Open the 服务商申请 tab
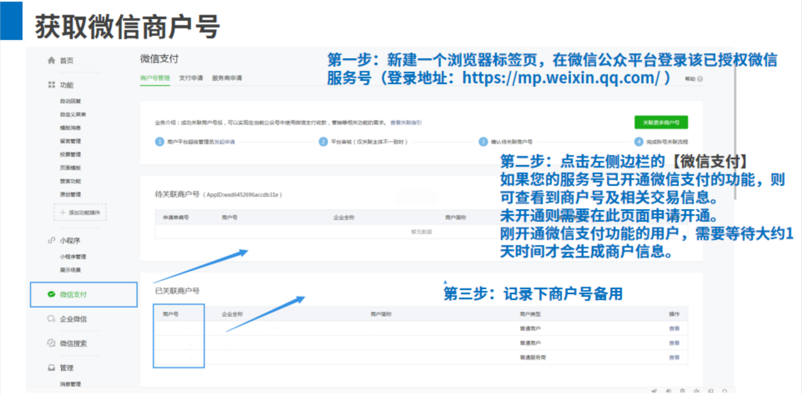Viewport: 802px width, 394px height. coord(227,78)
